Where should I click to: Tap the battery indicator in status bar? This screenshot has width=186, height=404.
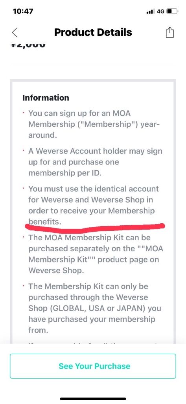tap(172, 11)
